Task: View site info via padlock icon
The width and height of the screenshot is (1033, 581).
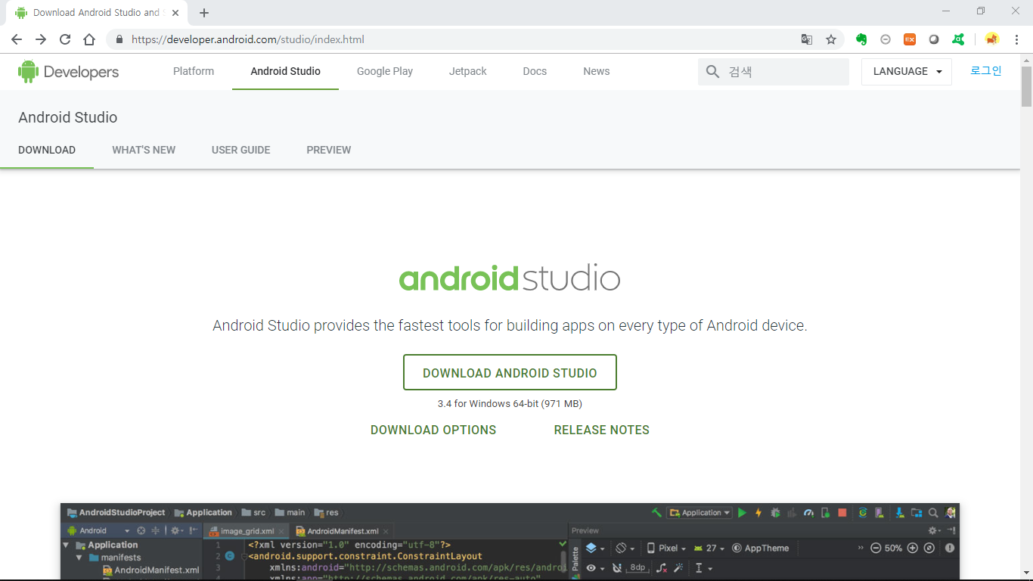Action: coord(119,39)
